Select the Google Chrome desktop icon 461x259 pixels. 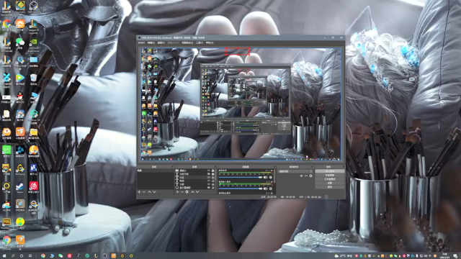[6, 242]
